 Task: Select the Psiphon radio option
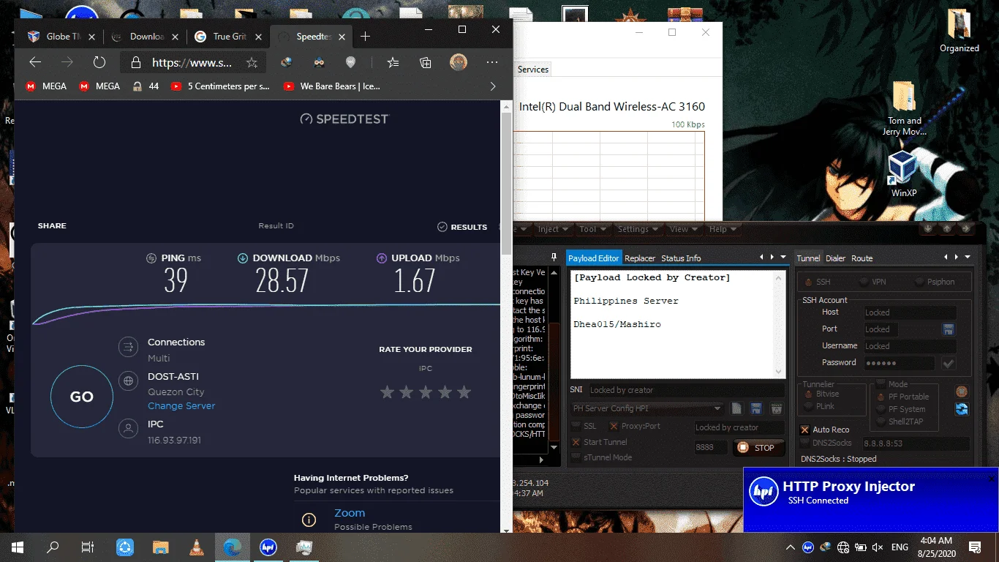[x=936, y=282]
